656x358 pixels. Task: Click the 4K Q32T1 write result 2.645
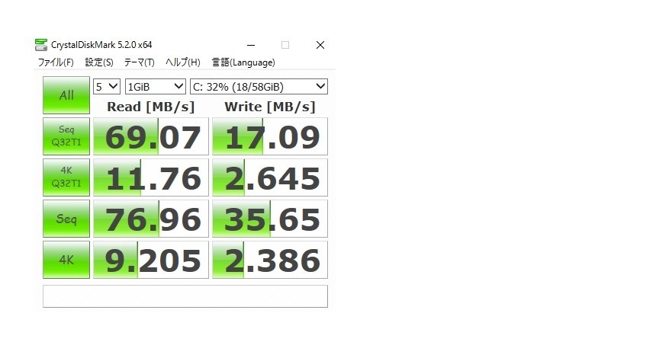270,177
